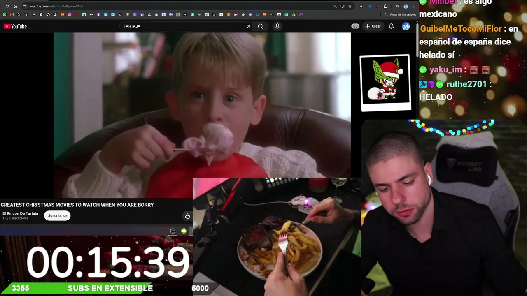Click the 11,8 K suscriptores count
The width and height of the screenshot is (527, 296).
(15, 218)
